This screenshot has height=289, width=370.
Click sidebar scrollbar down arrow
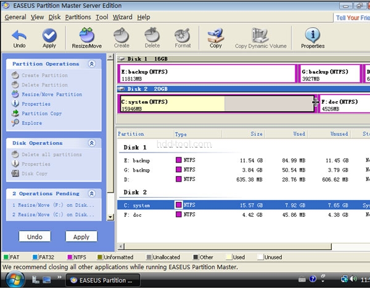pyautogui.click(x=110, y=217)
